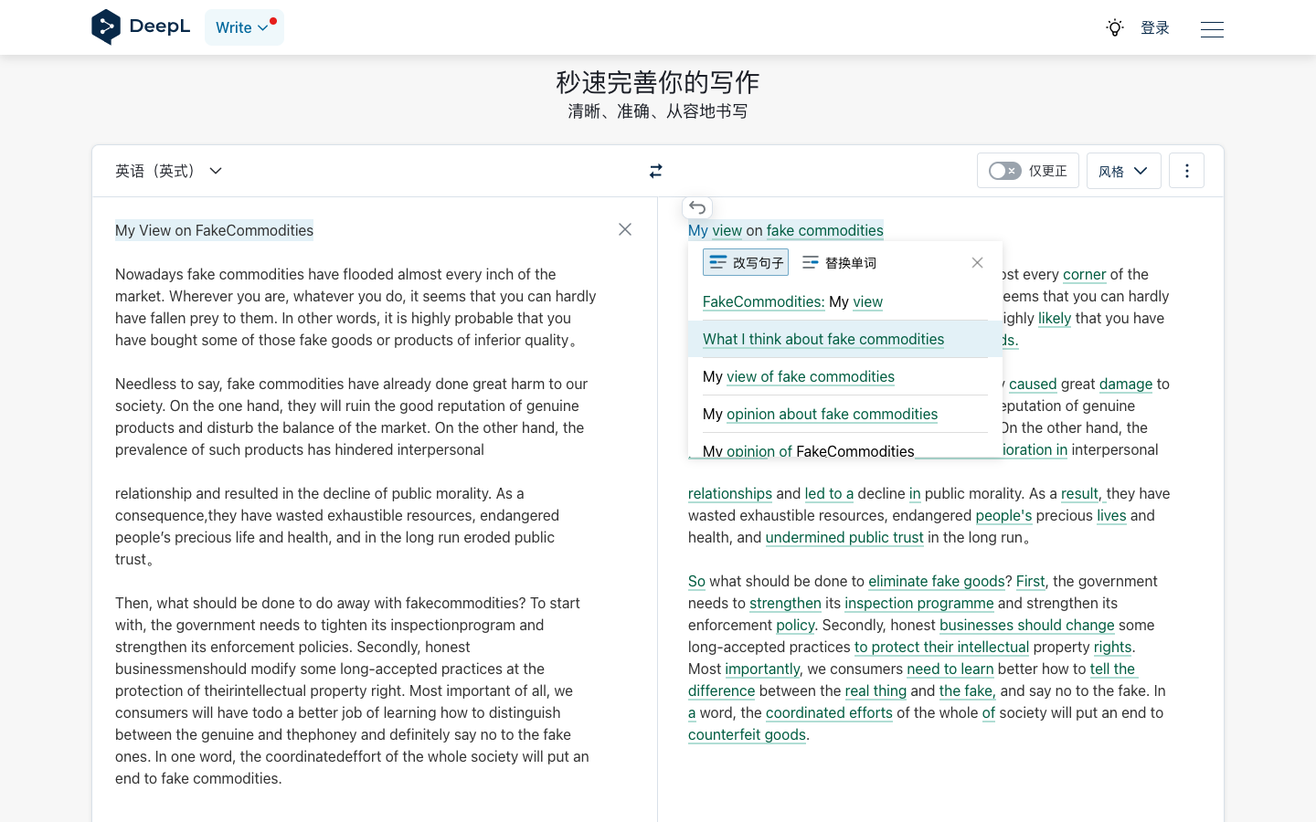The image size is (1316, 822).
Task: Clear source text with the X icon
Action: pos(625,229)
